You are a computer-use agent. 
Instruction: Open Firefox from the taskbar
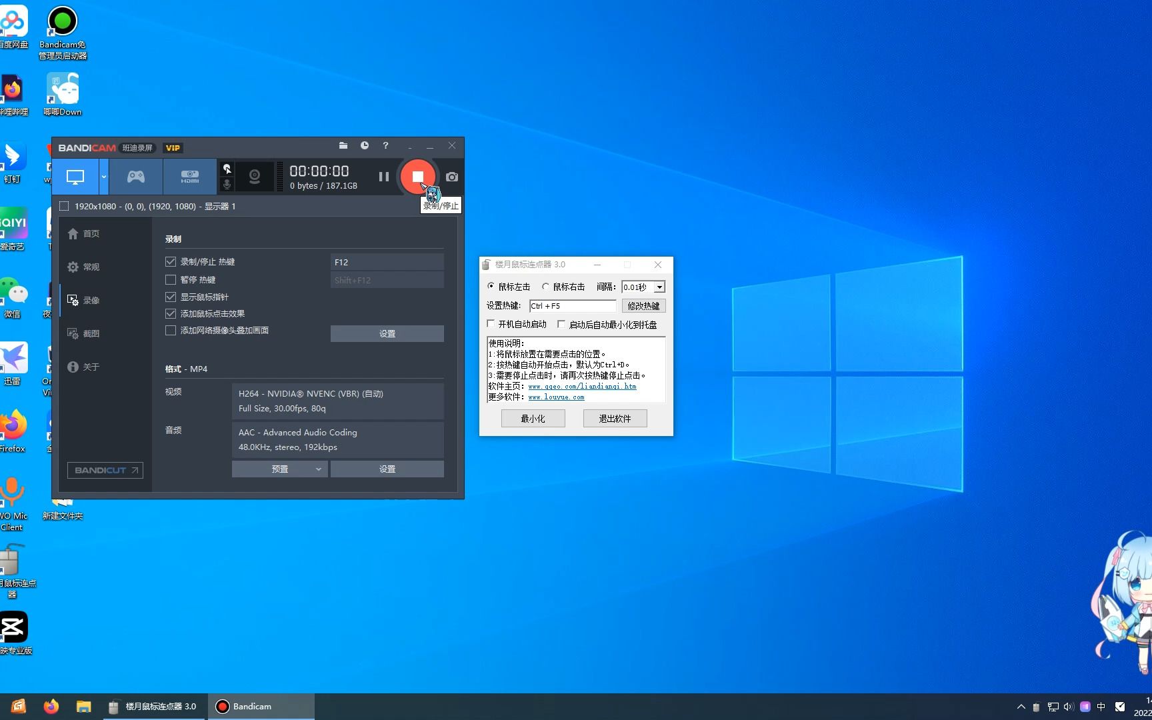(51, 707)
